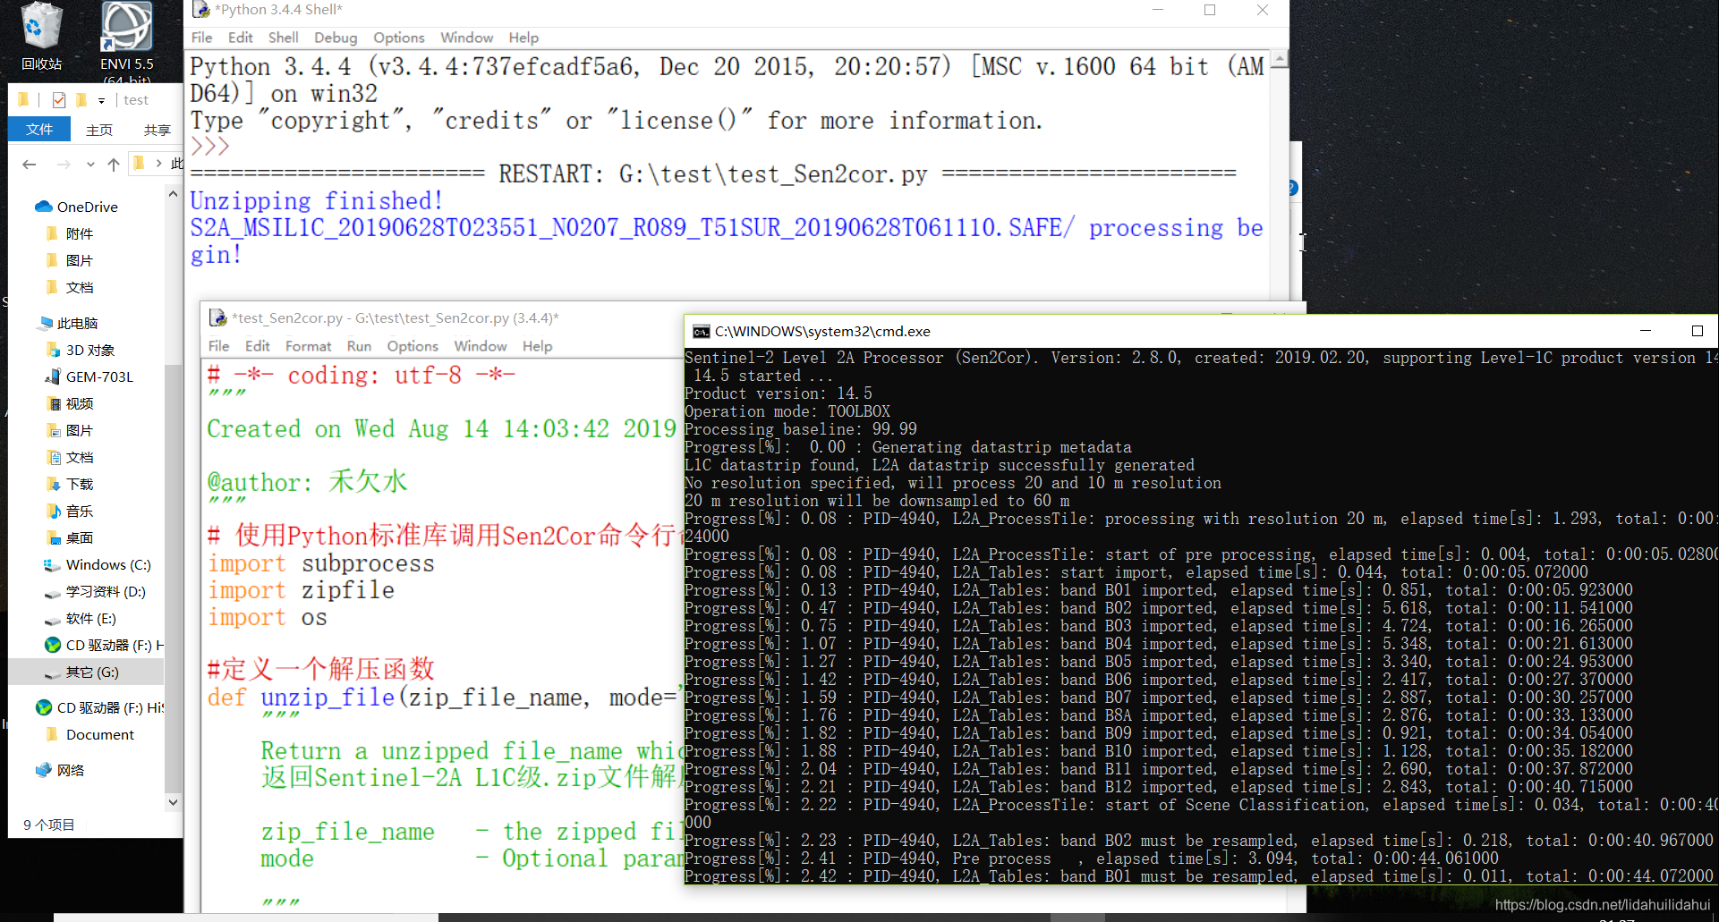Open the first 图片 folder under OneDrive
The image size is (1719, 922).
(70, 260)
